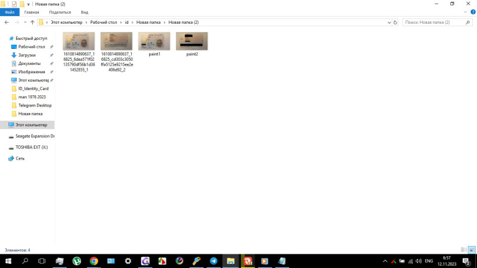
Task: Launch Google Chrome from taskbar
Action: coord(94,261)
